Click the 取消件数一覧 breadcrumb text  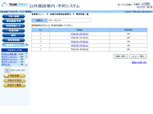82,14
